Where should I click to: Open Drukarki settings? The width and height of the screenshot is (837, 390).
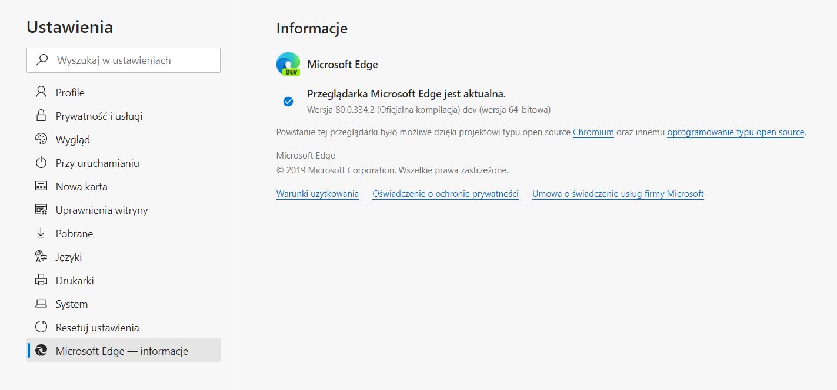(x=124, y=280)
